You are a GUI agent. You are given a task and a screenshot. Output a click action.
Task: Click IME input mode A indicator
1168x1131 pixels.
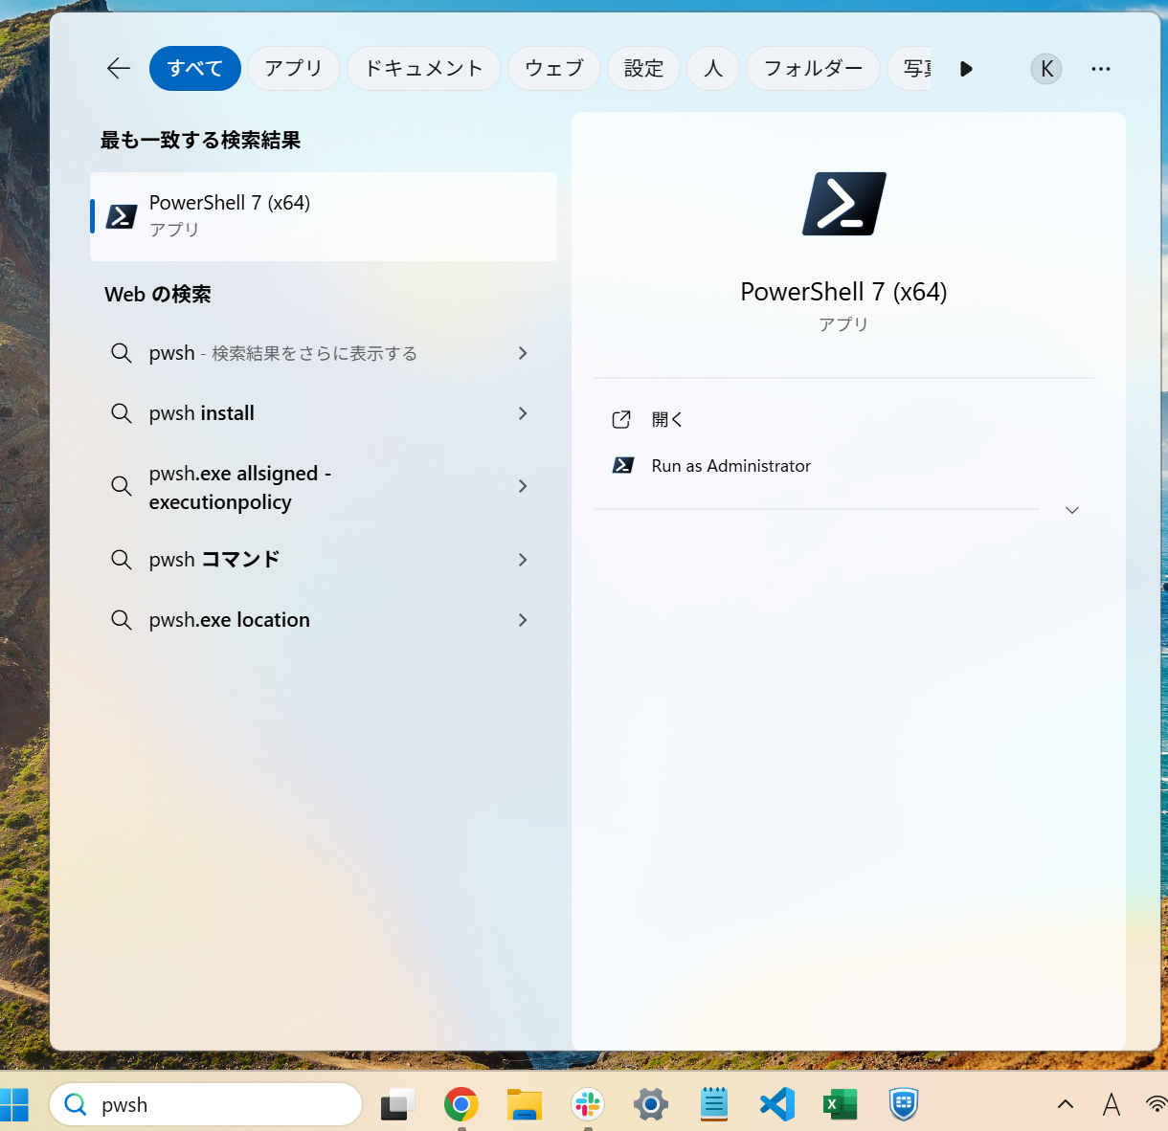coord(1112,1105)
